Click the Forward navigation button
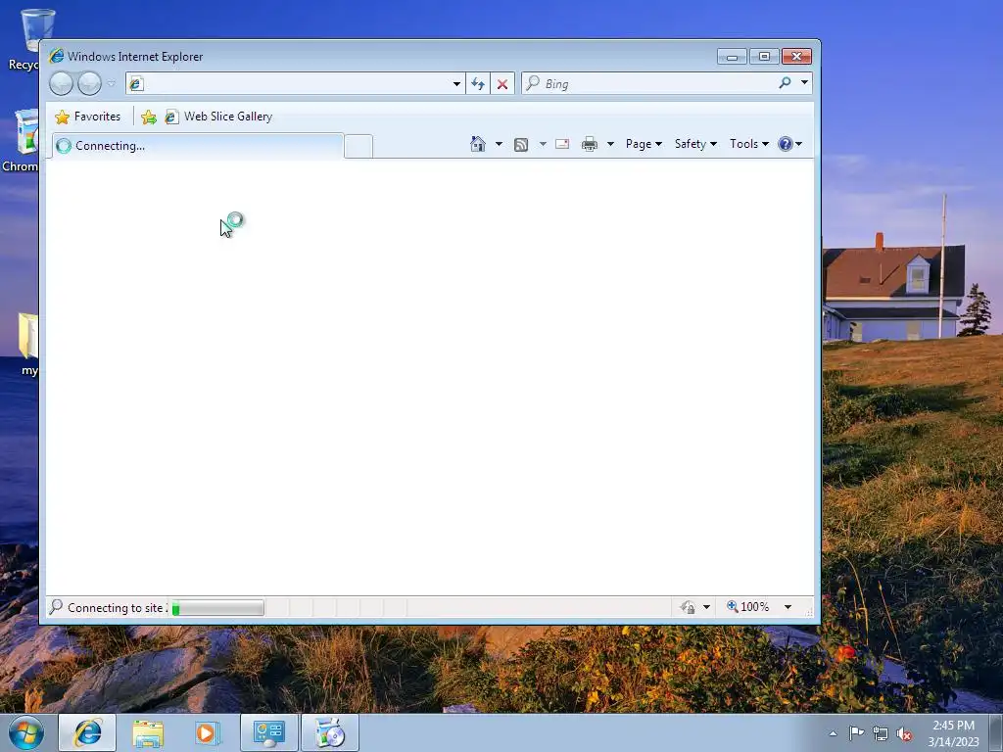Viewport: 1003px width, 752px height. (89, 83)
